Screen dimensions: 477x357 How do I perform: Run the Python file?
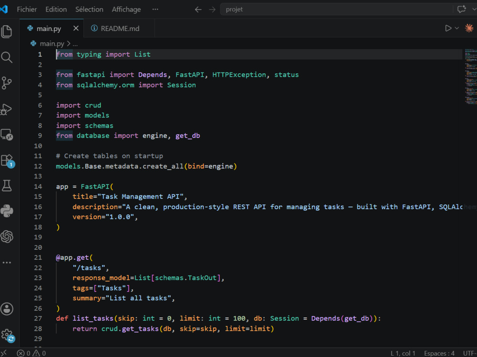[x=448, y=28]
